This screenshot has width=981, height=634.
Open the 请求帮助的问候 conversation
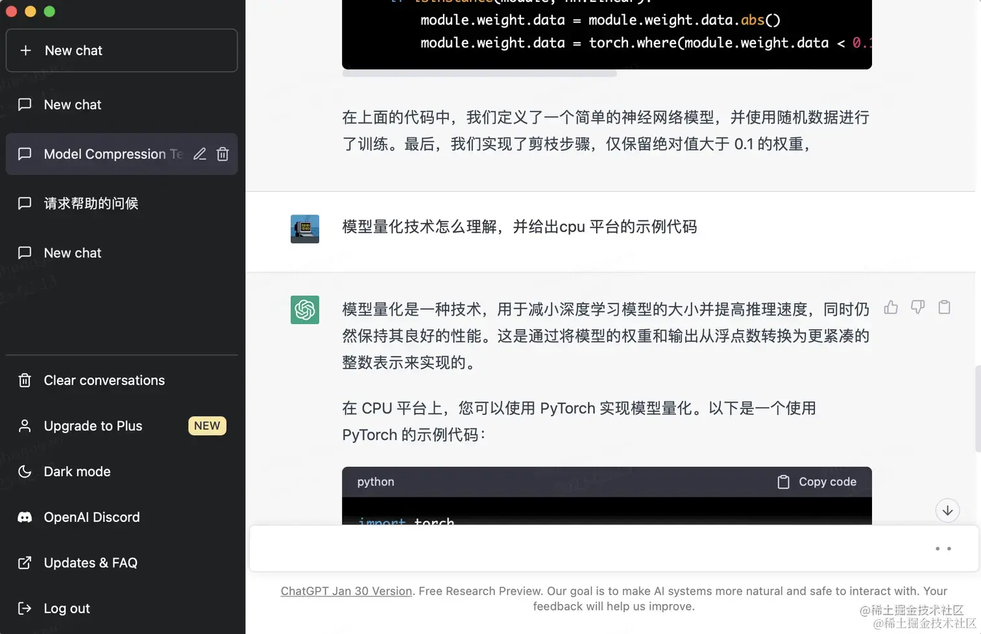coord(121,204)
